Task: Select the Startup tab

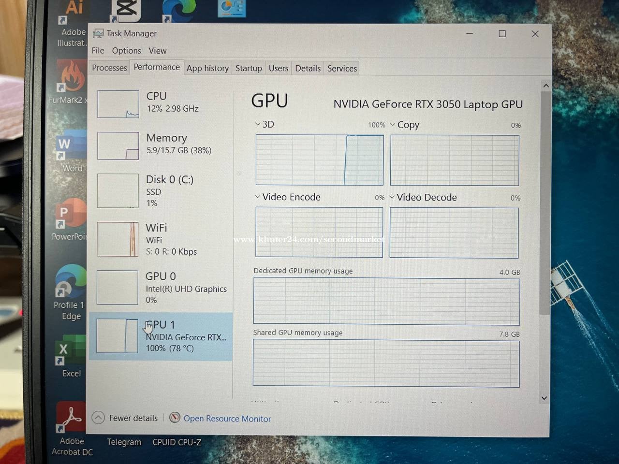Action: point(248,69)
